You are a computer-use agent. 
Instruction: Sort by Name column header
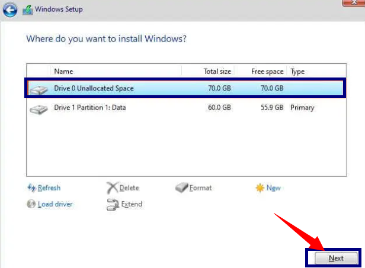point(116,72)
